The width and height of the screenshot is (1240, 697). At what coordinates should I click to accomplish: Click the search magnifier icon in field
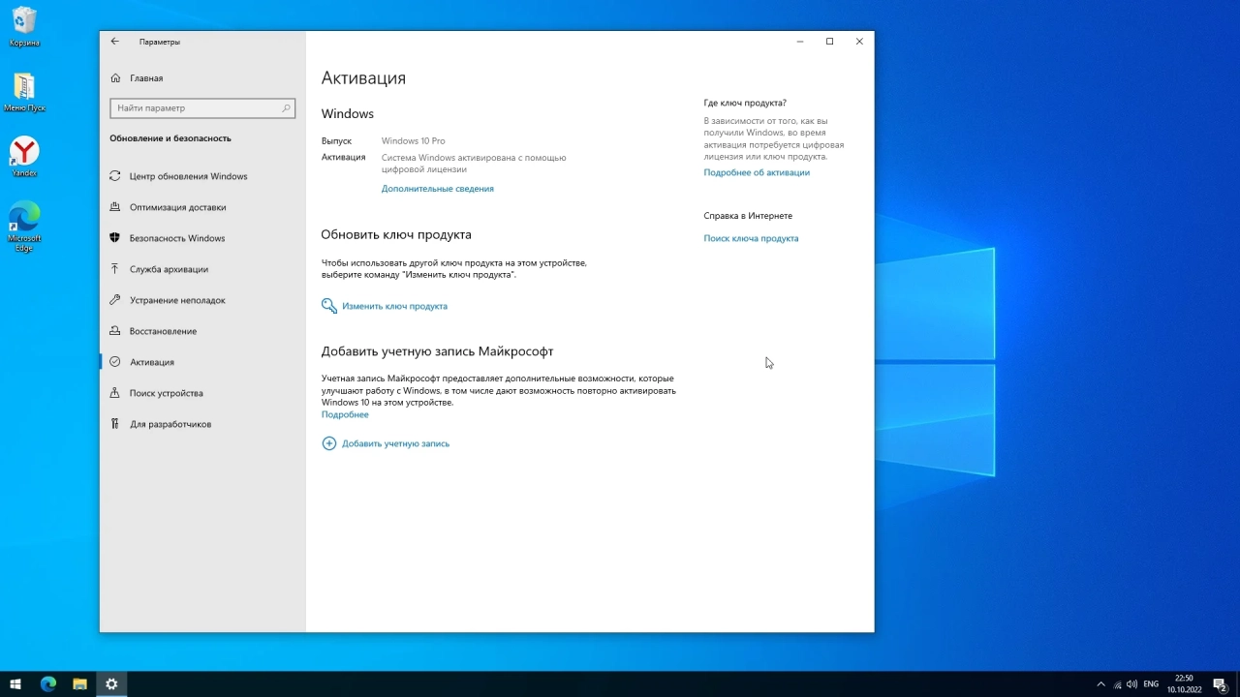(286, 108)
